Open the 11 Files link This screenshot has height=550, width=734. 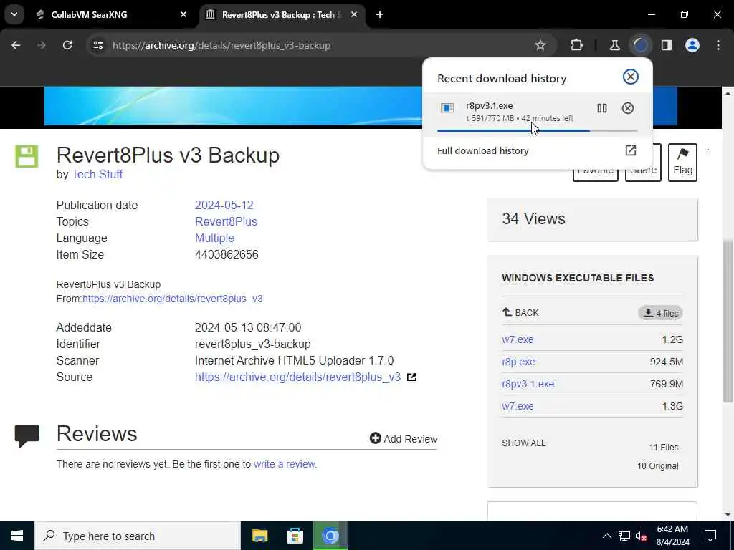tap(663, 448)
